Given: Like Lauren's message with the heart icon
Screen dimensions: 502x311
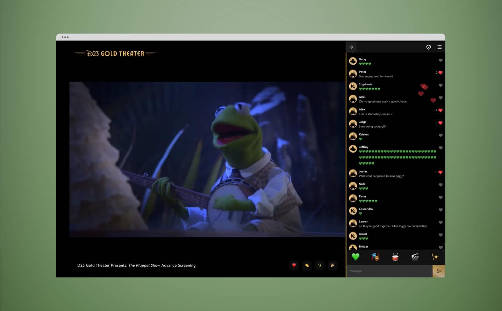Looking at the screenshot, I should click(x=440, y=223).
